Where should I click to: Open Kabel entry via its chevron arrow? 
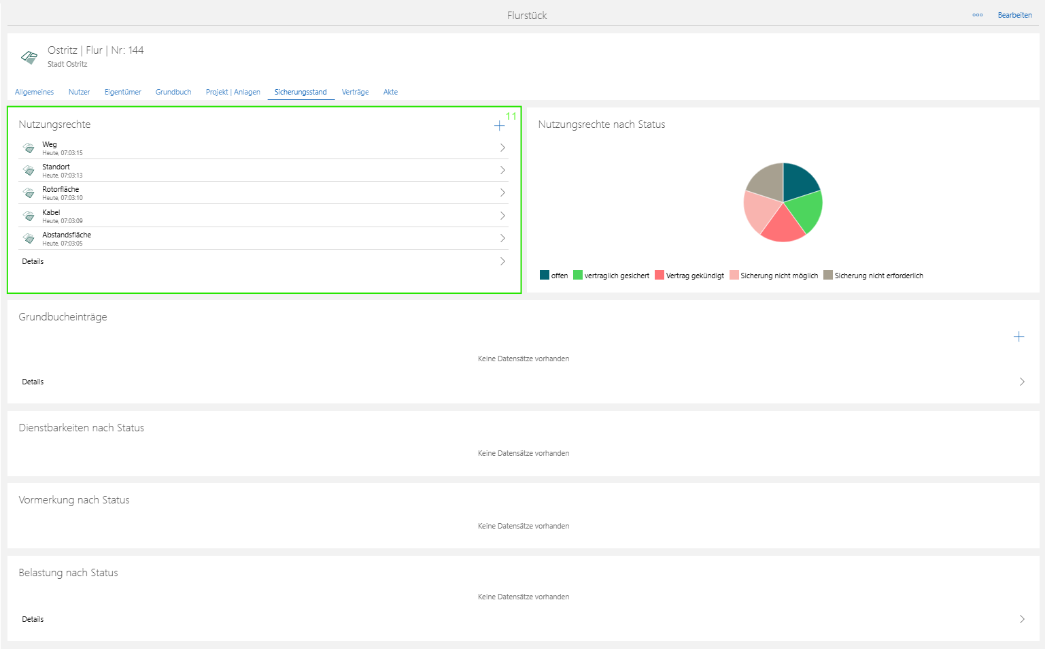pyautogui.click(x=502, y=216)
